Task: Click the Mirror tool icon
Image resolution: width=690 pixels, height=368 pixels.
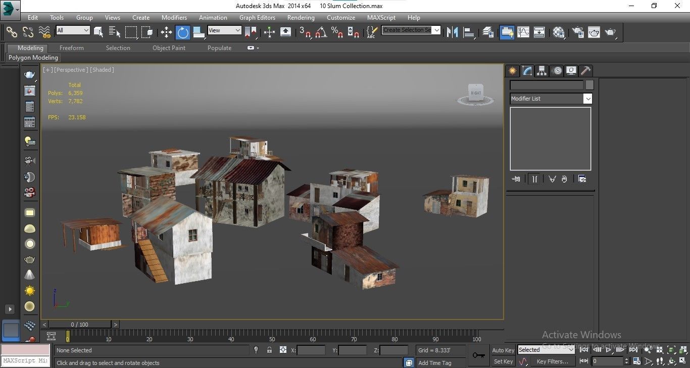Action: 453,32
